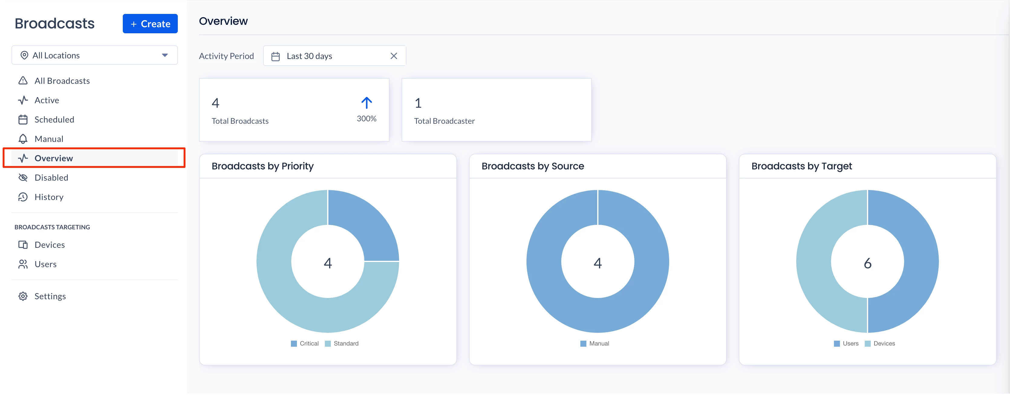
Task: Click the Manual bell icon
Action: point(23,139)
